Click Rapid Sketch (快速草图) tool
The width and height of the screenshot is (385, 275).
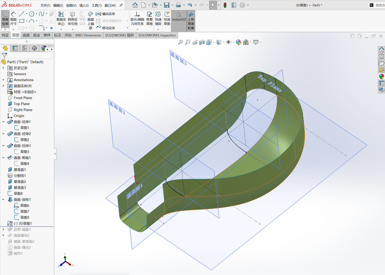click(x=167, y=19)
